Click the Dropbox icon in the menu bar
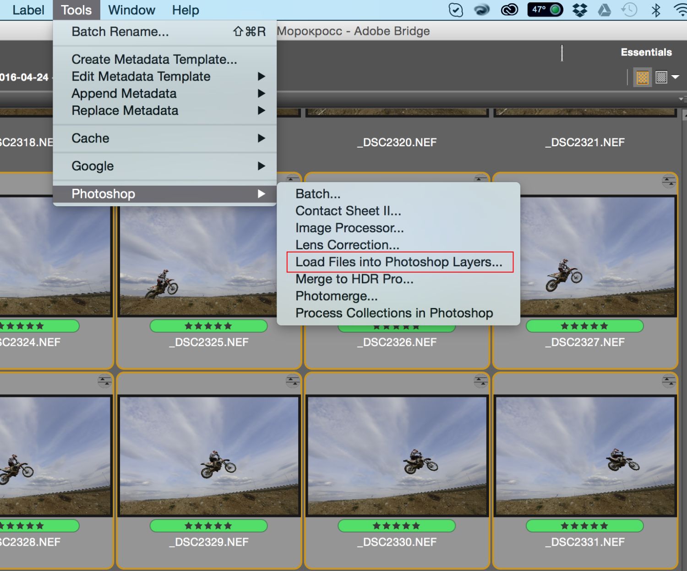This screenshot has height=571, width=687. coord(580,10)
